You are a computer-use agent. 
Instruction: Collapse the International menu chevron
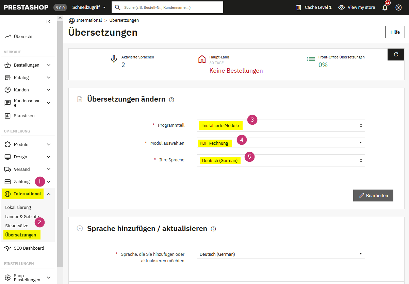pos(49,194)
